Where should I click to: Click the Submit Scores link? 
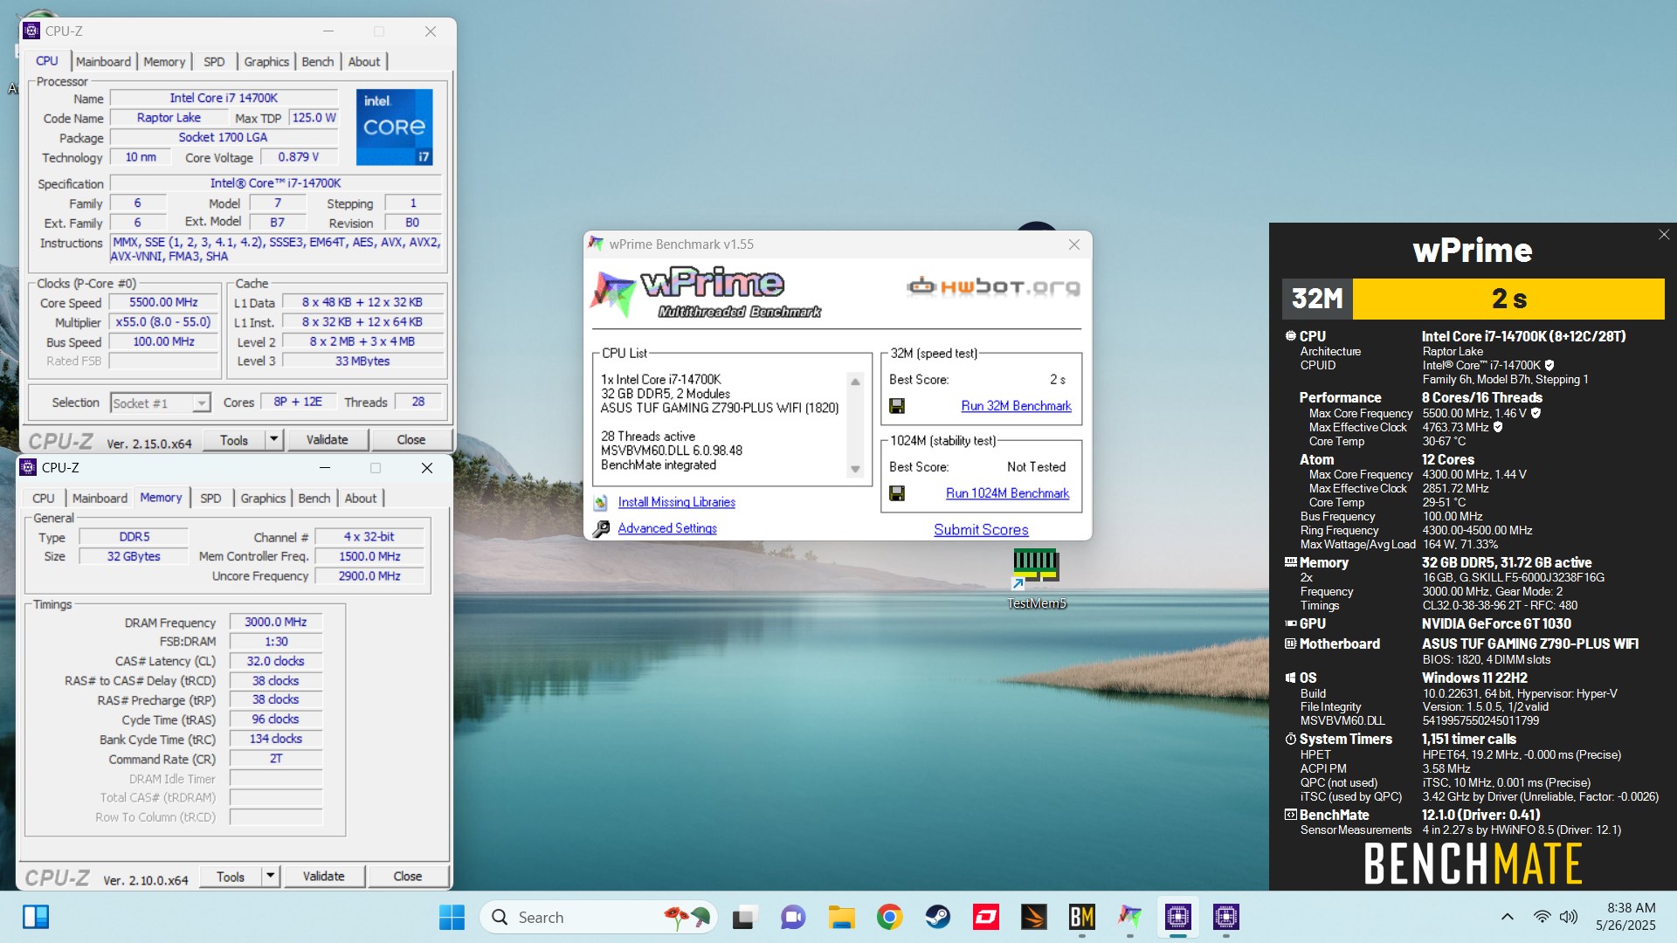point(981,530)
